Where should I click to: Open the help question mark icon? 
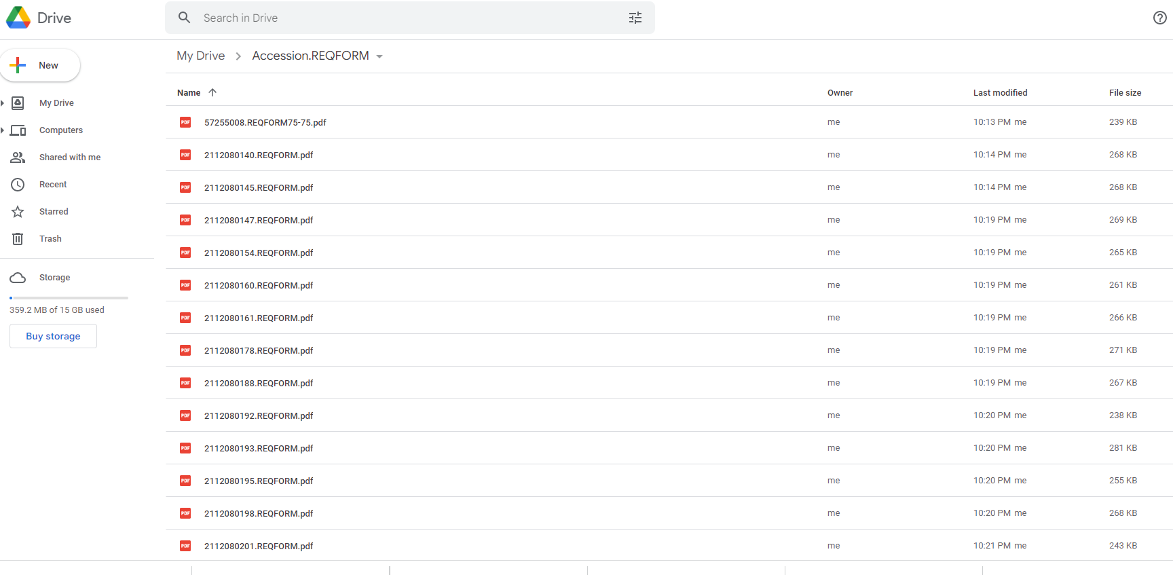click(1160, 18)
